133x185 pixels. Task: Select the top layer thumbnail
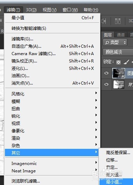pyautogui.click(x=119, y=73)
